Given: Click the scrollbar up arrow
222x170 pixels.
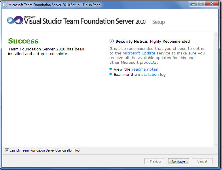Looking at the screenshot, I should coord(216,35).
